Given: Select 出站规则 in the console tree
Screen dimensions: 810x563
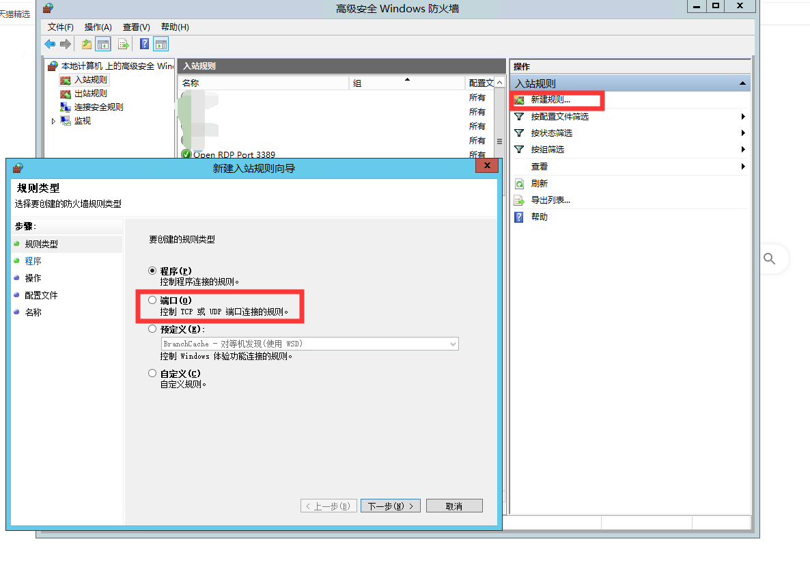Looking at the screenshot, I should pos(90,94).
